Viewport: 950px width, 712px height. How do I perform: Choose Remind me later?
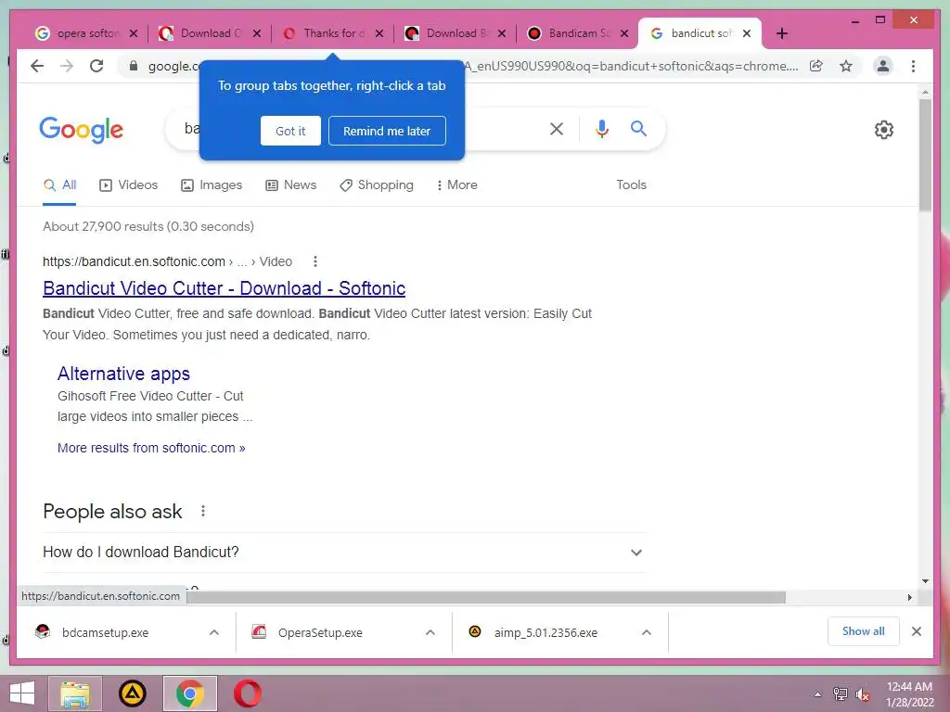[387, 131]
